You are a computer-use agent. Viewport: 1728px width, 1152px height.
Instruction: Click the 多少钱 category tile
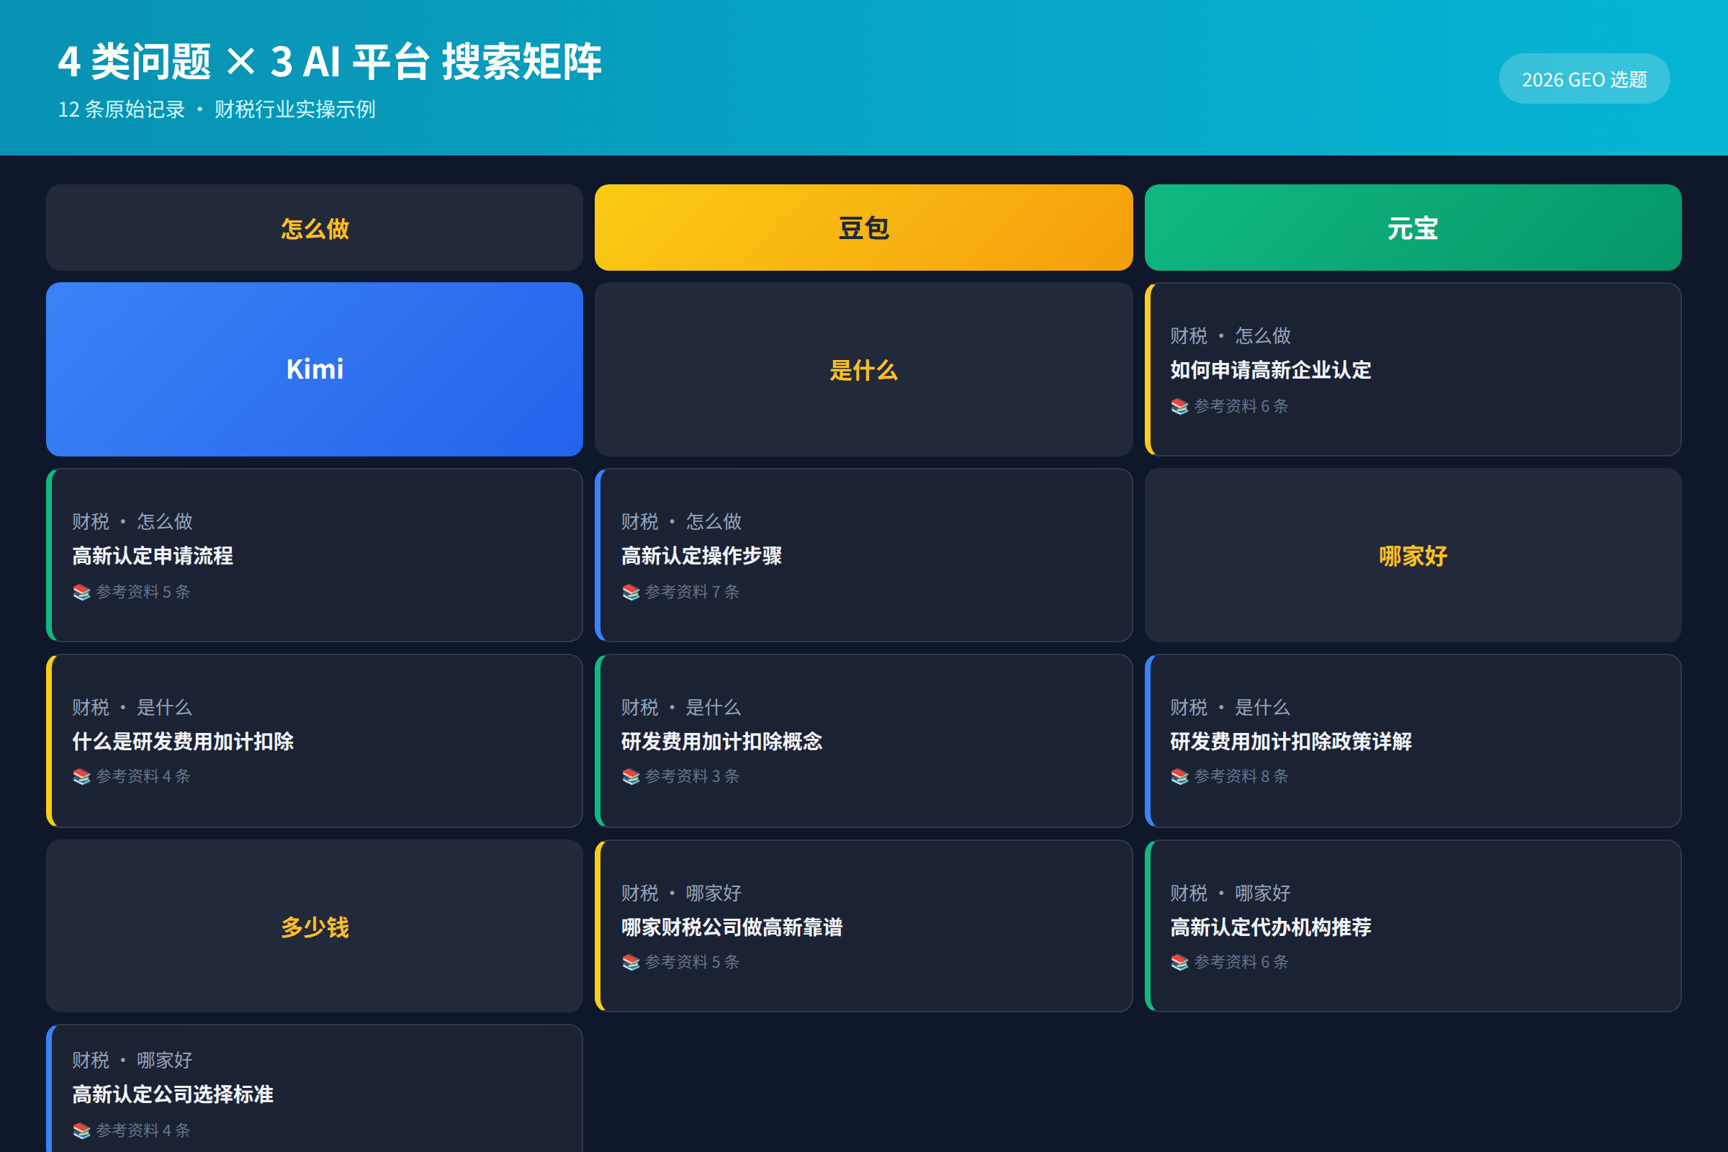315,927
